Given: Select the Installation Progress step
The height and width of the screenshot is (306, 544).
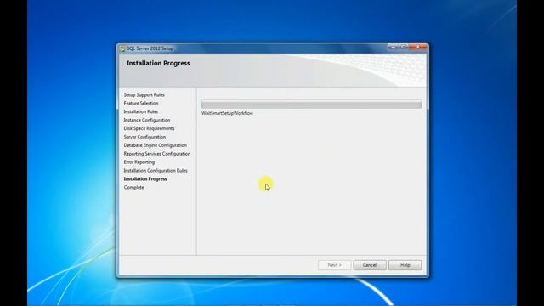Looking at the screenshot, I should point(145,179).
